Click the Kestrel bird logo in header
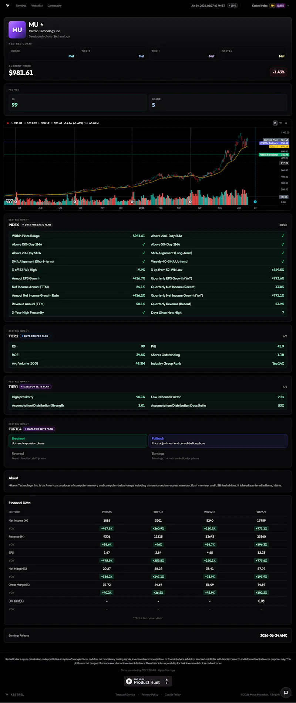Image resolution: width=296 pixels, height=703 pixels. (8, 6)
